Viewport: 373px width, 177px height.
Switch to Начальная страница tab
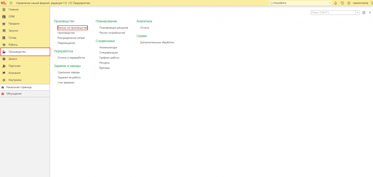tap(25, 87)
